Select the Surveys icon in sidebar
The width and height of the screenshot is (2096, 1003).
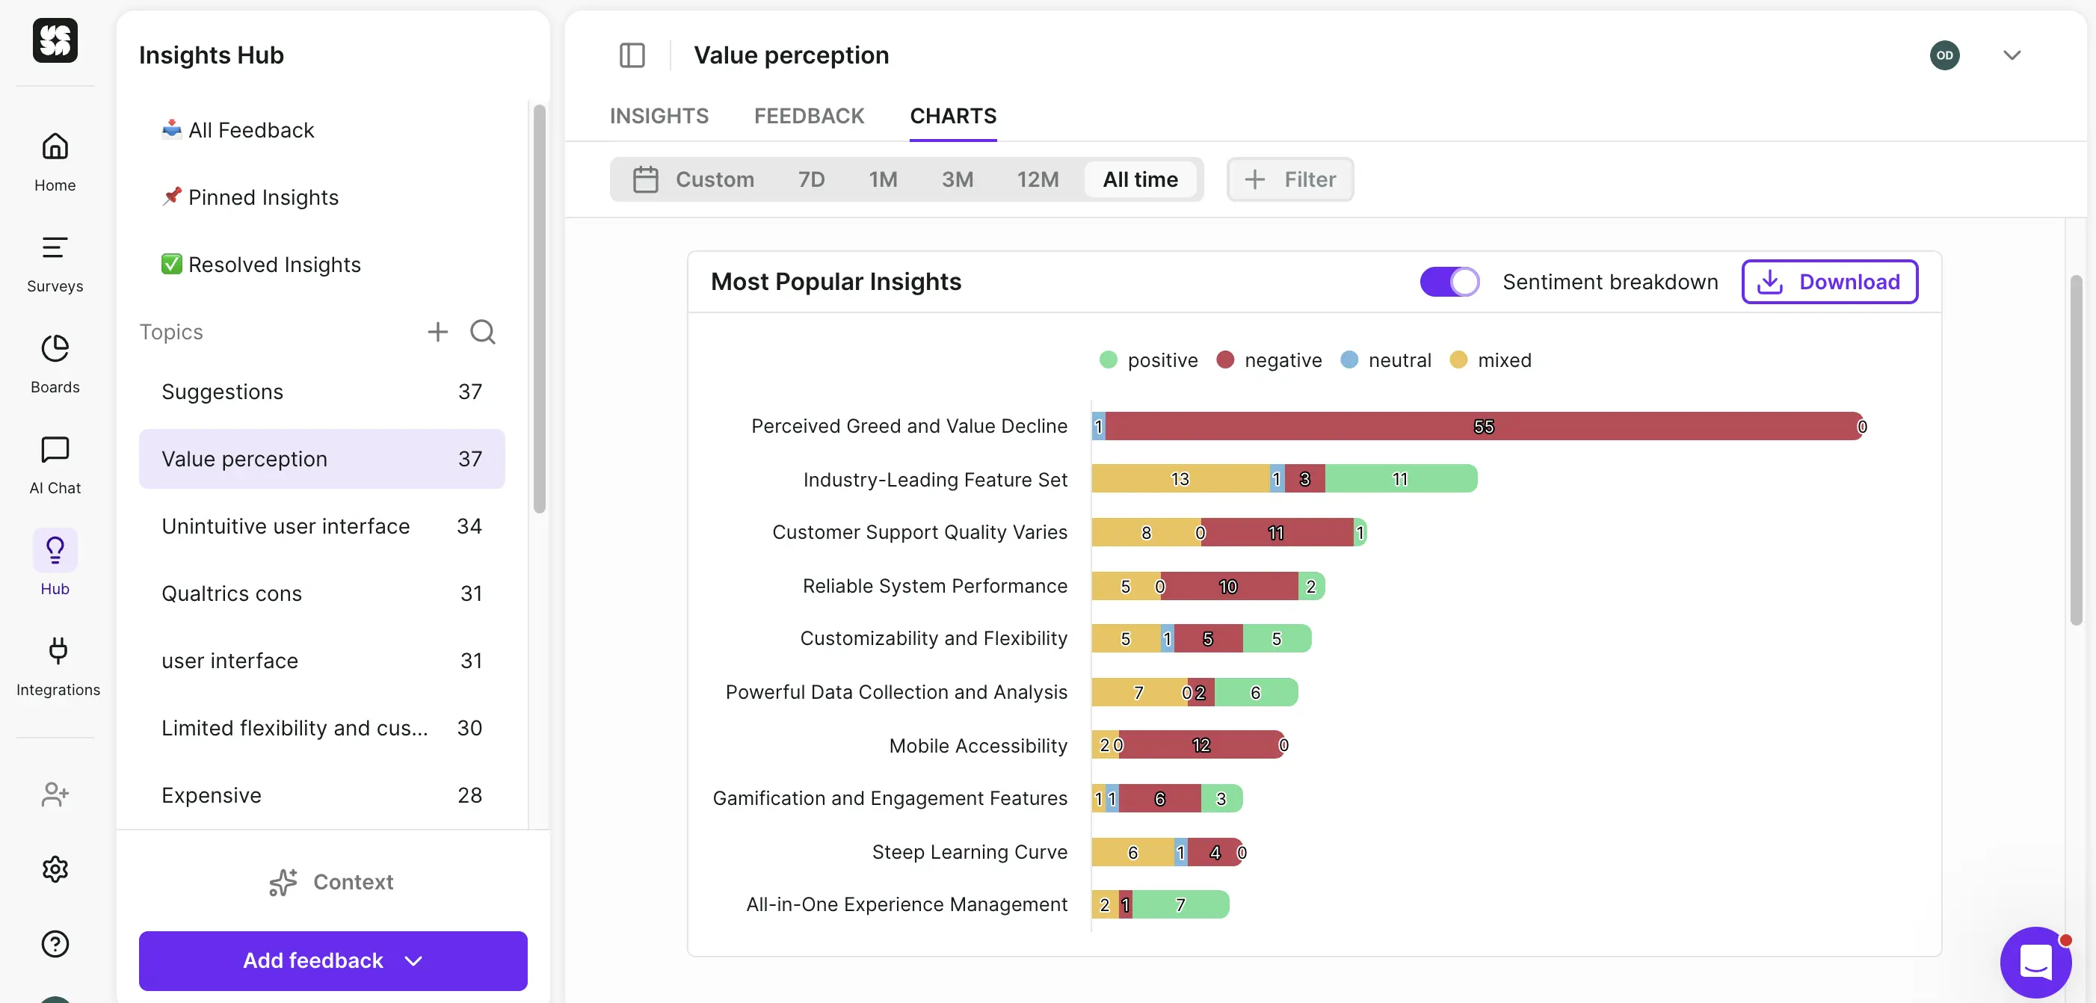pyautogui.click(x=54, y=260)
